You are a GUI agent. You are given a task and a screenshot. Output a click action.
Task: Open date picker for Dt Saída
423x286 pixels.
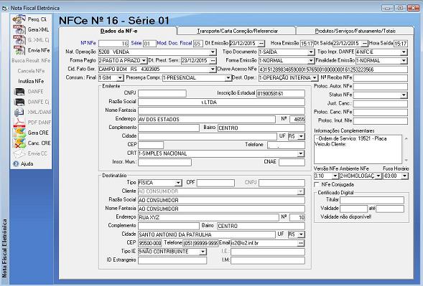[364, 43]
